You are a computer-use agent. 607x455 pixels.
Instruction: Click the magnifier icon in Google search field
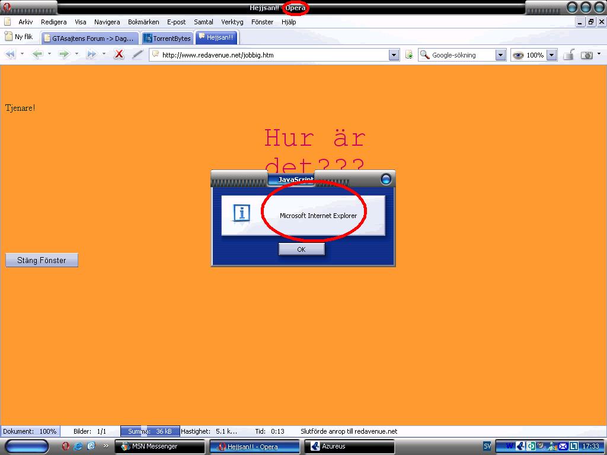pyautogui.click(x=424, y=55)
